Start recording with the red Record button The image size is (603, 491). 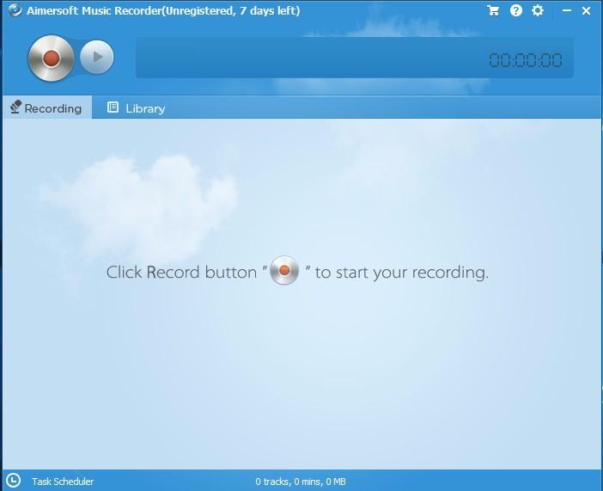(x=50, y=58)
